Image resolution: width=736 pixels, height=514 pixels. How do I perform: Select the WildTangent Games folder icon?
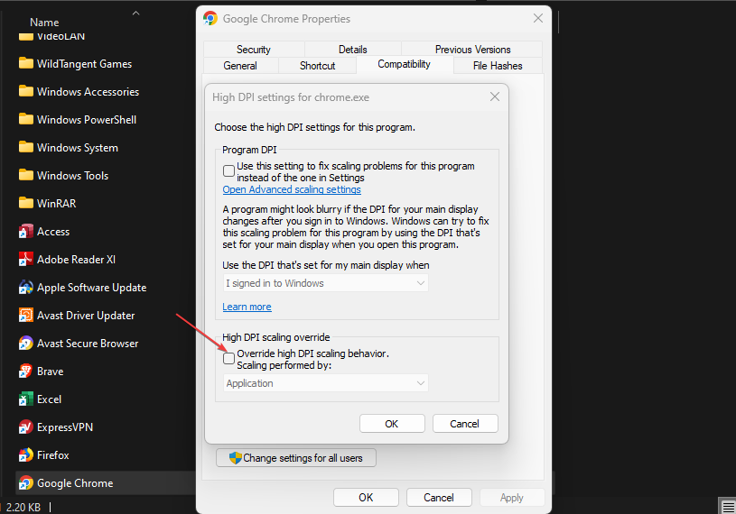[x=26, y=63]
